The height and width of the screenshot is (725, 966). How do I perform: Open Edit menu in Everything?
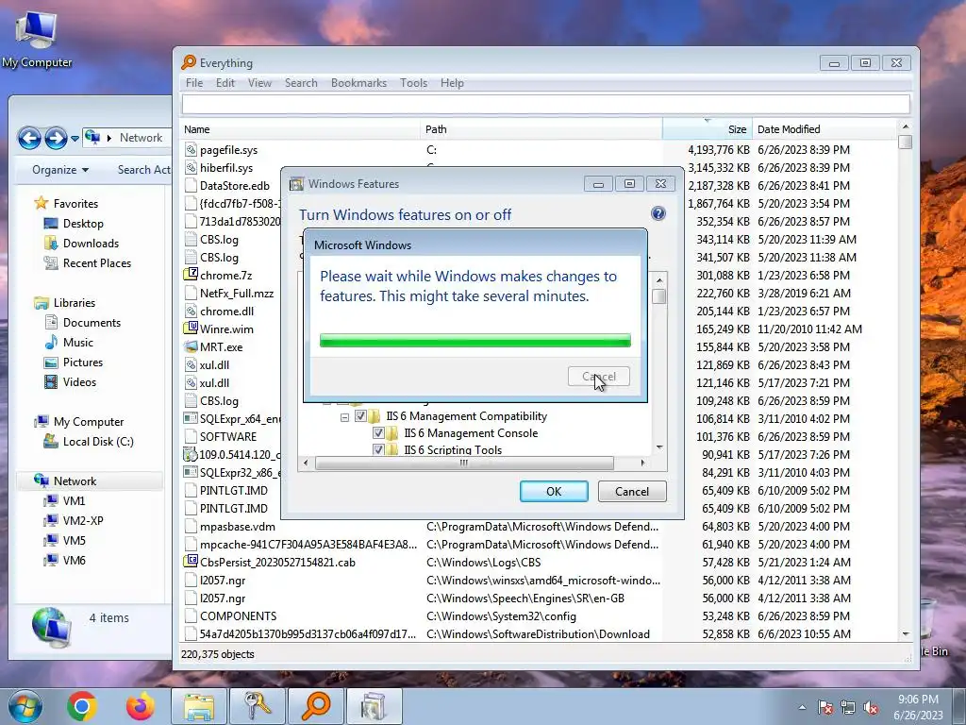click(x=225, y=83)
